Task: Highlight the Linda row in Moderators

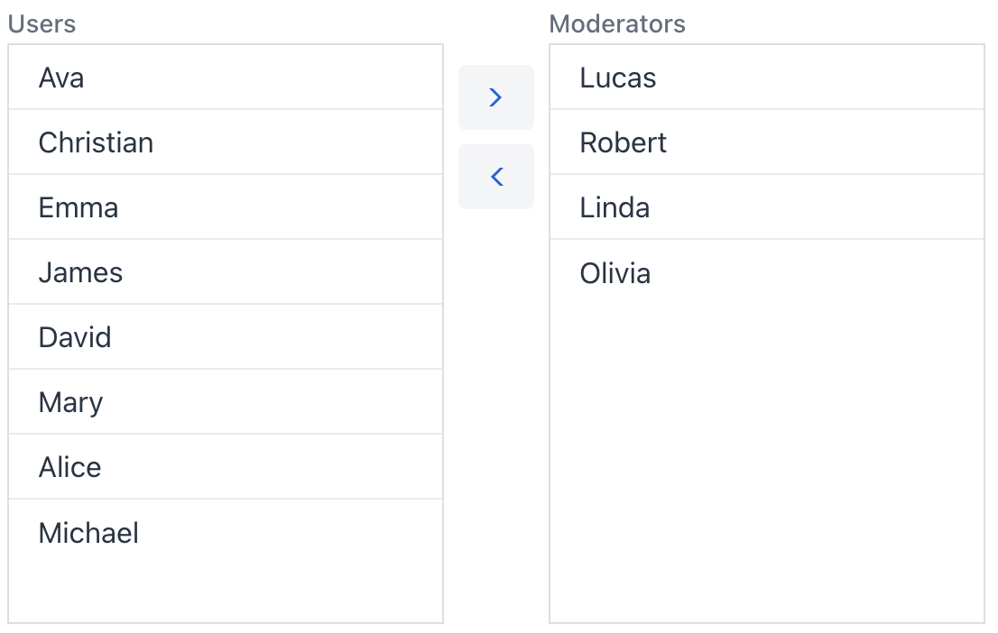Action: point(766,207)
